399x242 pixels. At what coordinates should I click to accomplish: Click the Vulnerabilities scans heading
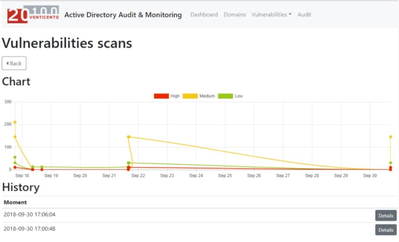click(67, 43)
